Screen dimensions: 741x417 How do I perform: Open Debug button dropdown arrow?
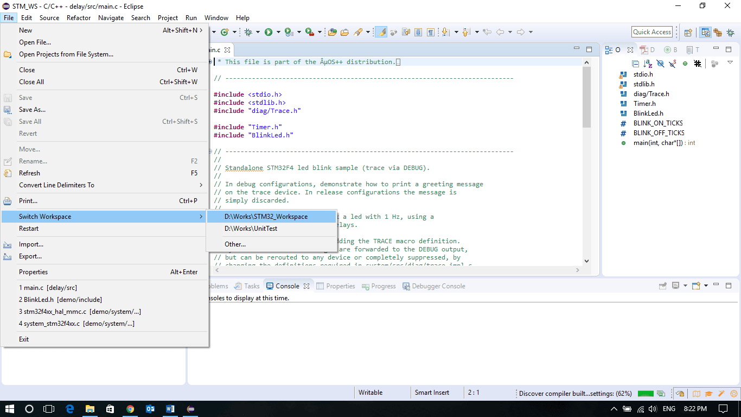click(258, 32)
